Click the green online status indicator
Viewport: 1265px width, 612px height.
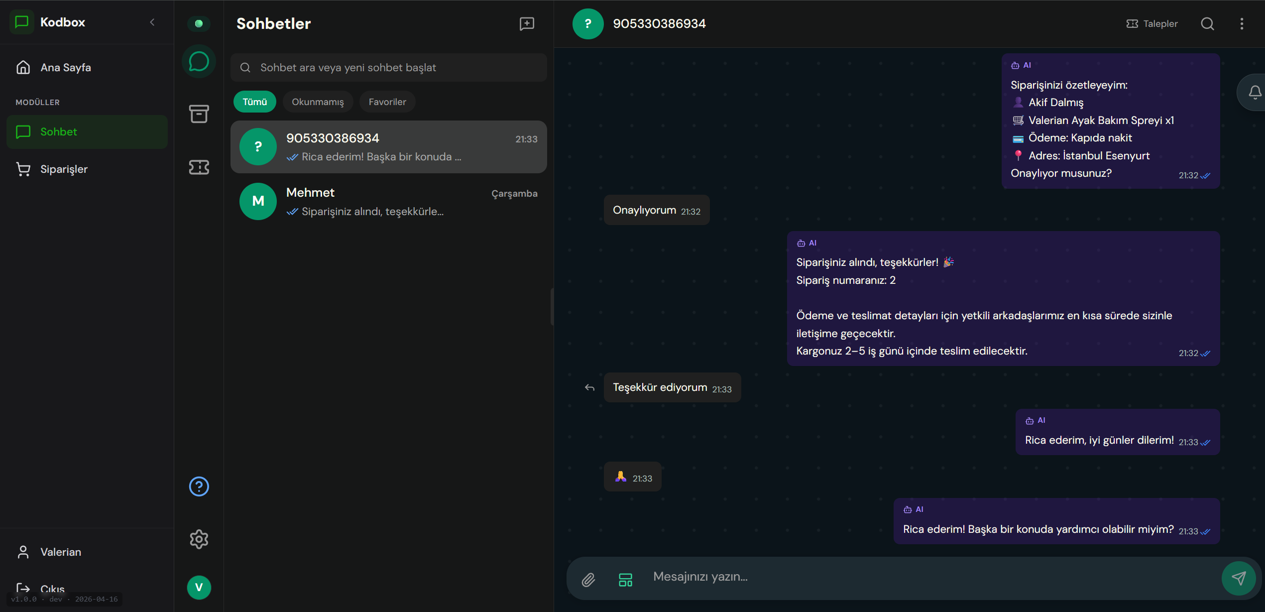(x=199, y=23)
